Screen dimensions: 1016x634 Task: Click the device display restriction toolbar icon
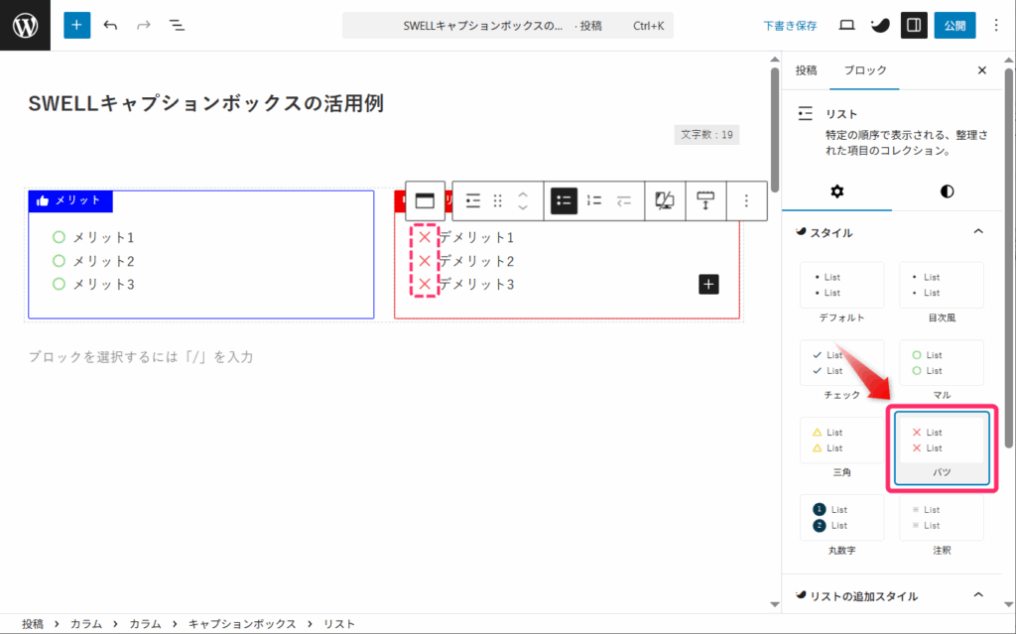click(x=665, y=201)
